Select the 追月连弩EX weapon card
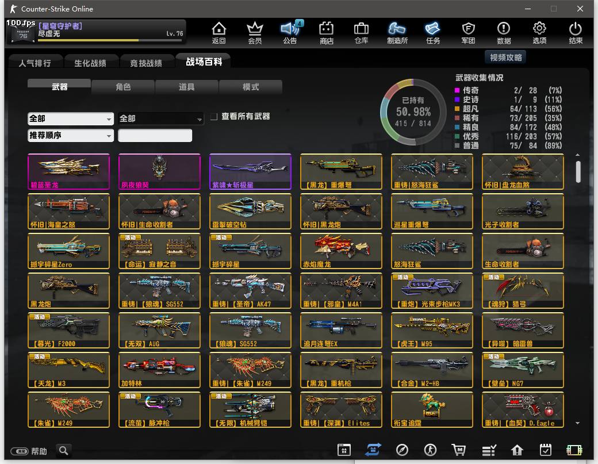This screenshot has height=464, width=598. pyautogui.click(x=341, y=330)
